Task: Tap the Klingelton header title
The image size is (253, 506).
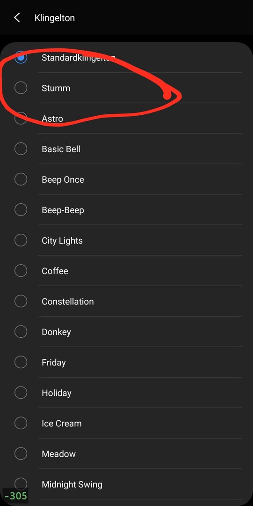Action: 54,18
